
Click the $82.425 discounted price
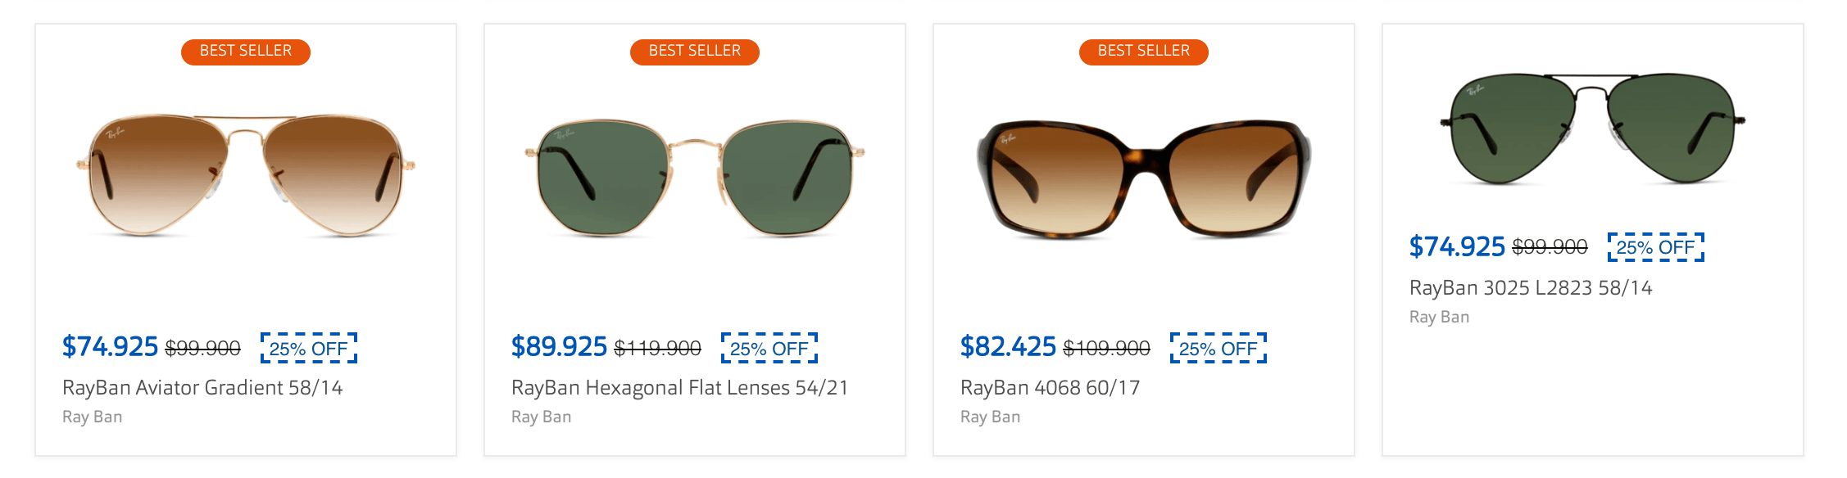tap(1008, 347)
